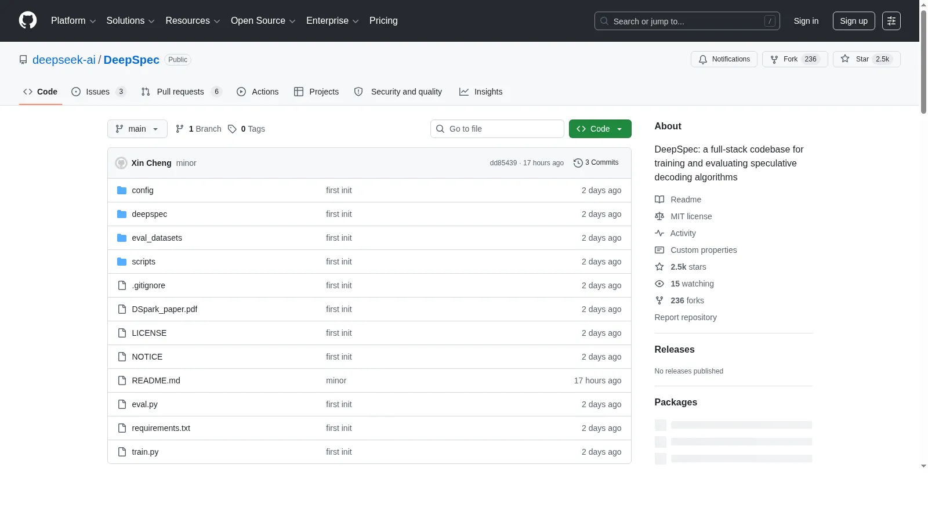Open the README.md 'minor' commit message
This screenshot has height=522, width=928.
(336, 380)
